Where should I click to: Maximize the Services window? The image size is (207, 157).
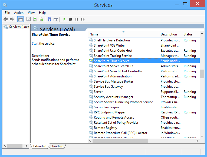(x=185, y=4)
